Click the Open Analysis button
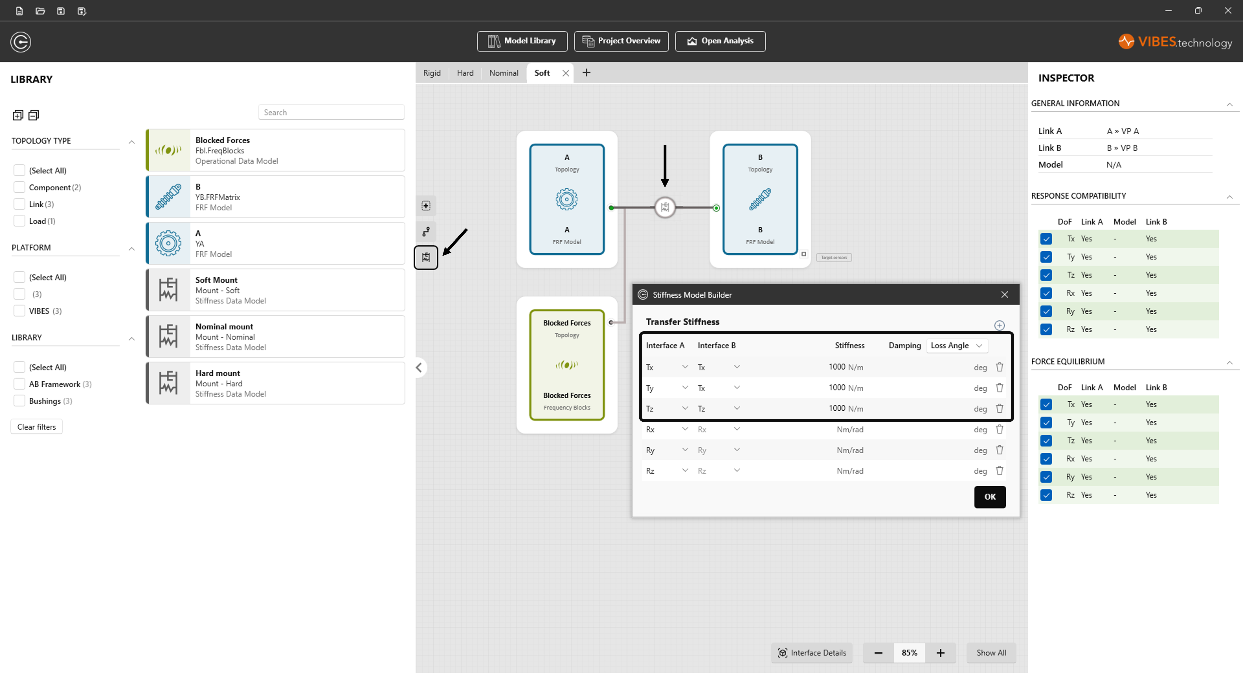This screenshot has height=673, width=1243. 720,41
